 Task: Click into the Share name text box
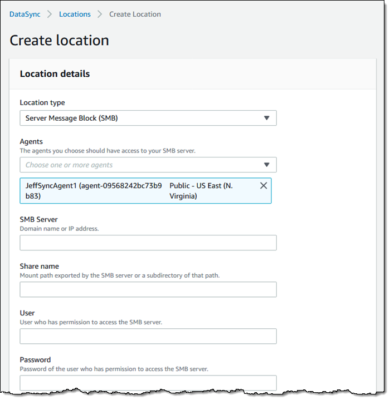[148, 289]
